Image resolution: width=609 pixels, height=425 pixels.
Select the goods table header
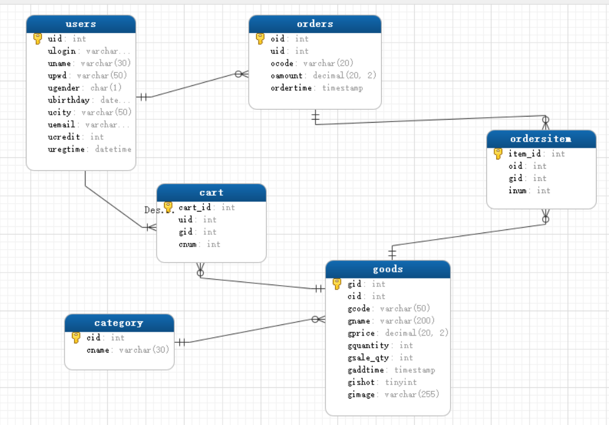coord(387,269)
